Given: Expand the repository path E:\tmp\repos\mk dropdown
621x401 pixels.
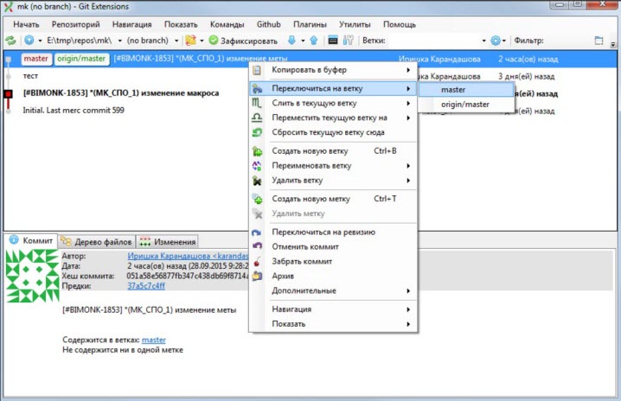Looking at the screenshot, I should (x=76, y=41).
